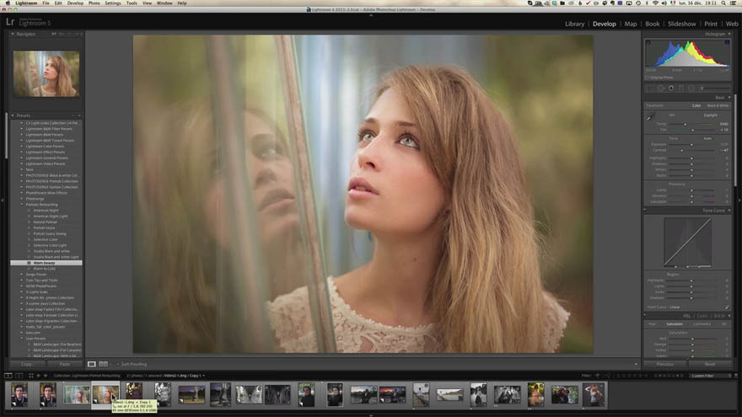Select the Red Eye Correction tool icon
742x417 pixels.
671,88
